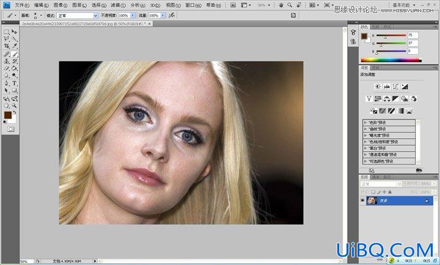Select the Eyedropper tool
440x265 pixels.
tap(14, 46)
